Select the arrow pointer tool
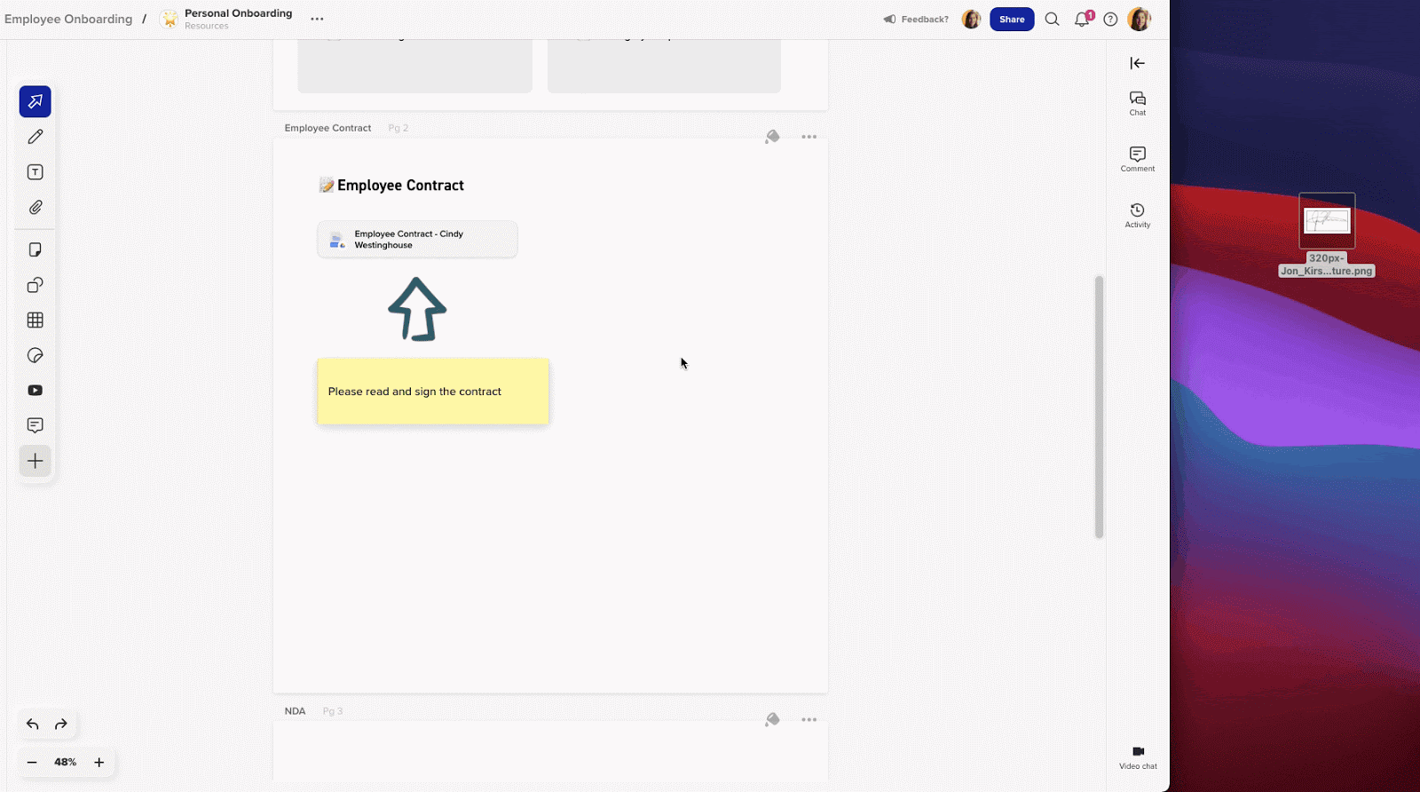Screen dimensions: 1420x792 click(x=35, y=101)
